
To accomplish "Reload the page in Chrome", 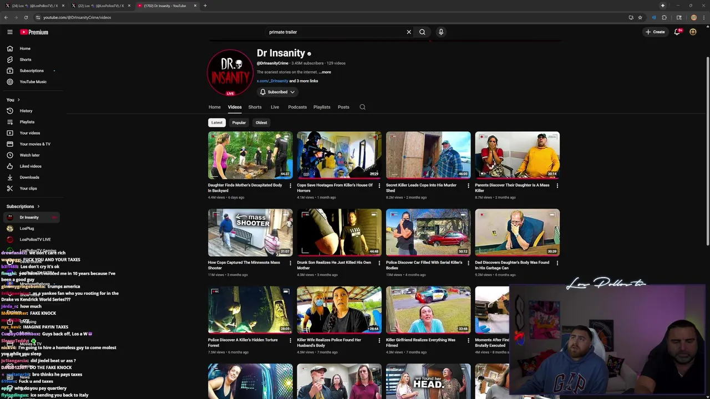I will (x=26, y=17).
